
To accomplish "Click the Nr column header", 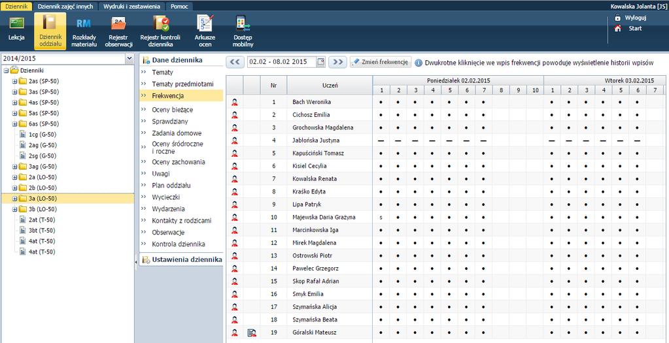I will point(273,85).
